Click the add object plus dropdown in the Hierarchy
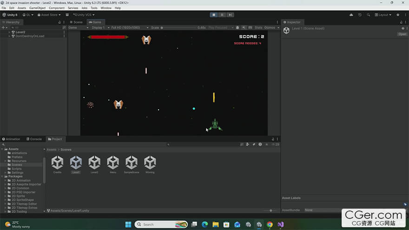Screen dimensions: 409x230 (x=5, y=27)
